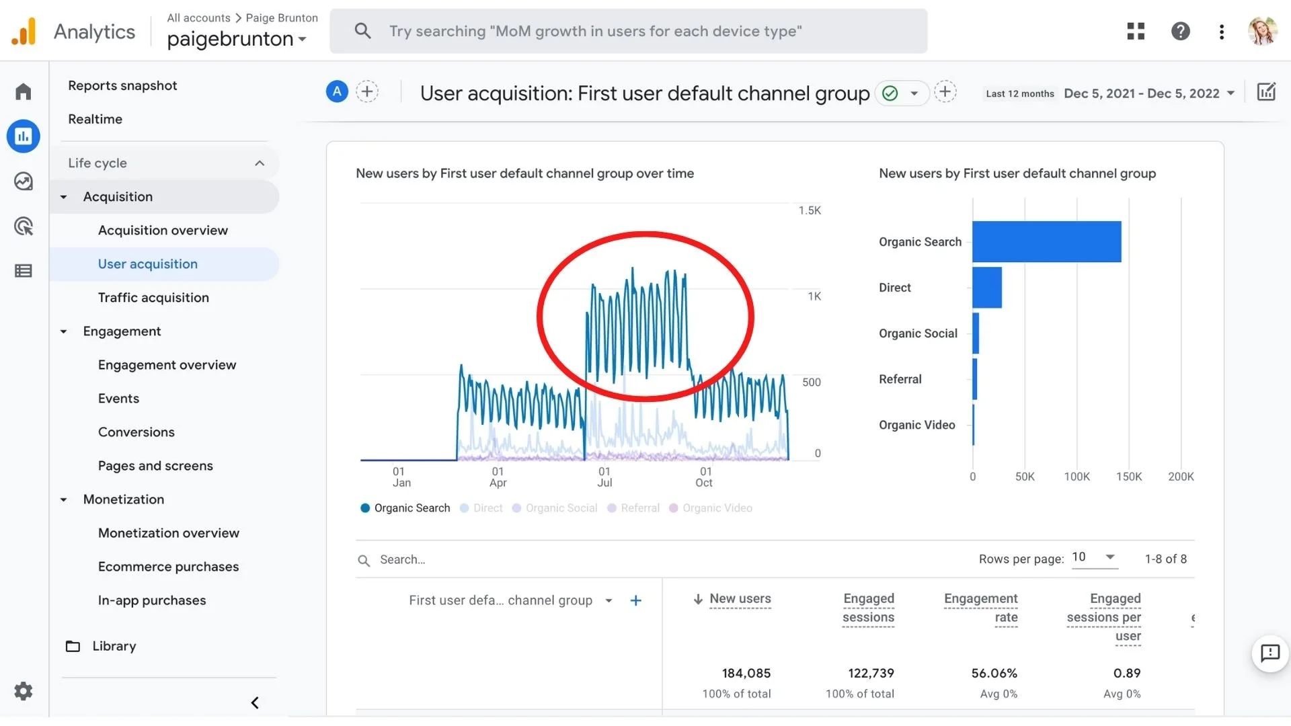Open the Configure icon in sidebar
This screenshot has height=726, width=1291.
coord(24,271)
